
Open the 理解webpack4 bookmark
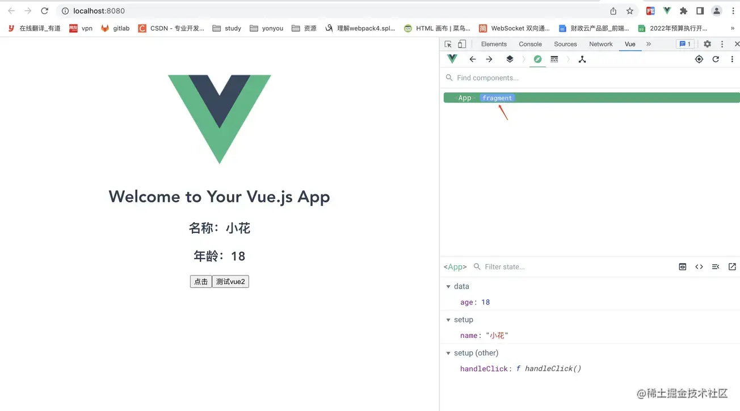tap(360, 28)
